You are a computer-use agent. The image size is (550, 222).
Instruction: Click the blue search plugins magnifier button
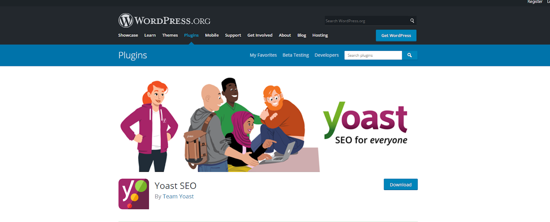point(409,55)
